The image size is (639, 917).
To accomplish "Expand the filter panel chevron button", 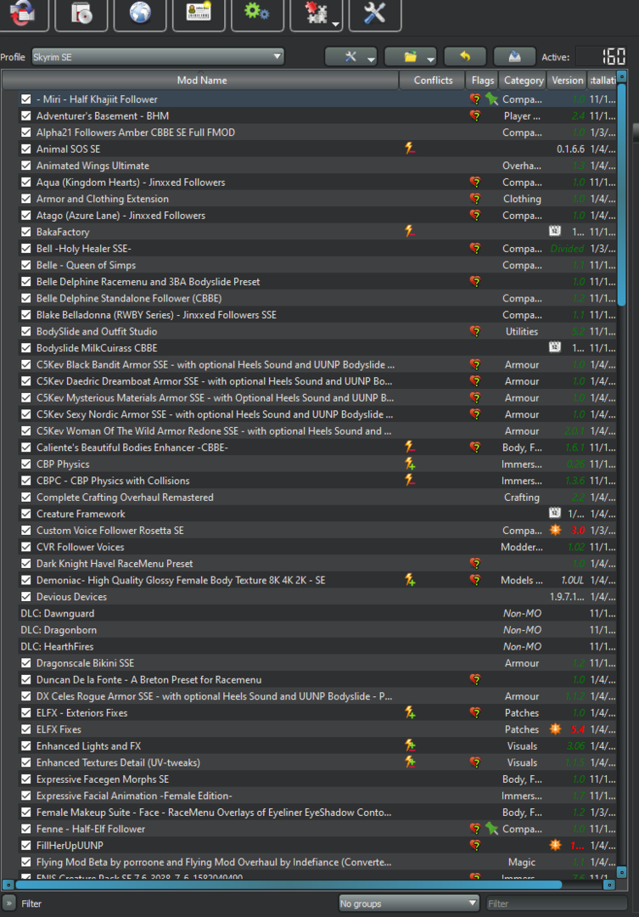I will (8, 903).
